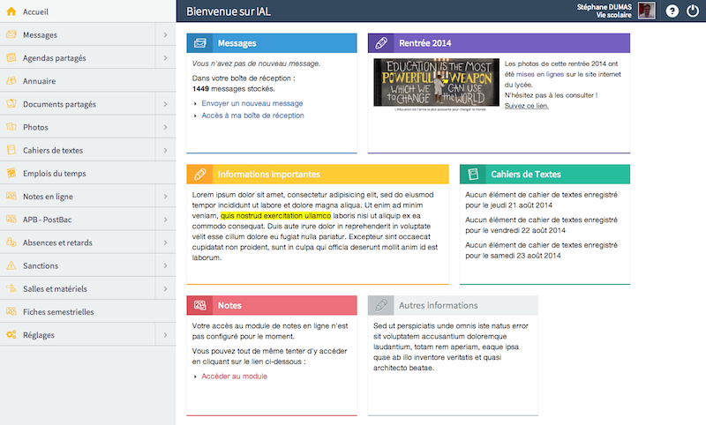The image size is (706, 425).
Task: Expand the Notes en ligne chevron
Action: pyautogui.click(x=165, y=197)
